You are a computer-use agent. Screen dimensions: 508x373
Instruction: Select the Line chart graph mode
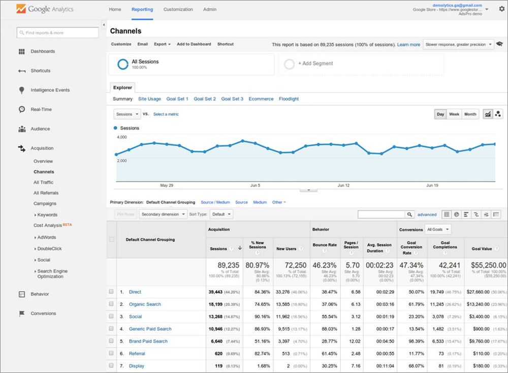[488, 114]
